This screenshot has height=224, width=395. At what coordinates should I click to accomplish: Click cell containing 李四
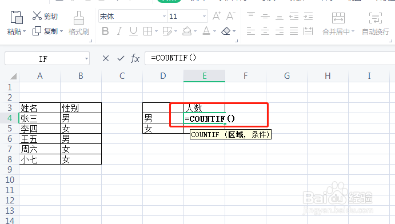[40, 129]
